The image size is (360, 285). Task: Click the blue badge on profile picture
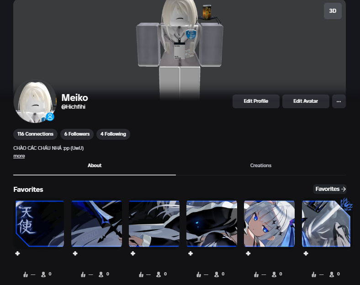click(x=50, y=117)
